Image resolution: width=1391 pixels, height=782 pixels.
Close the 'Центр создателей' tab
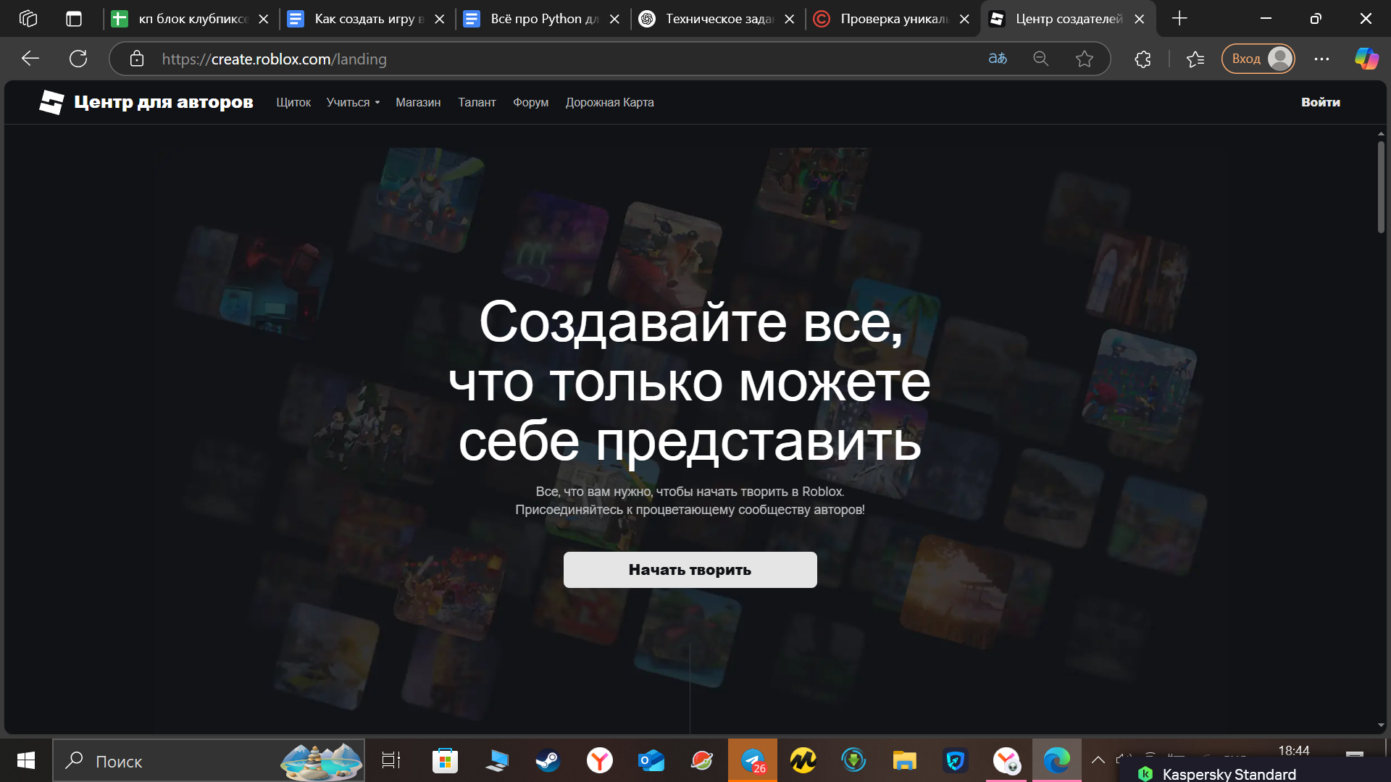click(x=1139, y=19)
